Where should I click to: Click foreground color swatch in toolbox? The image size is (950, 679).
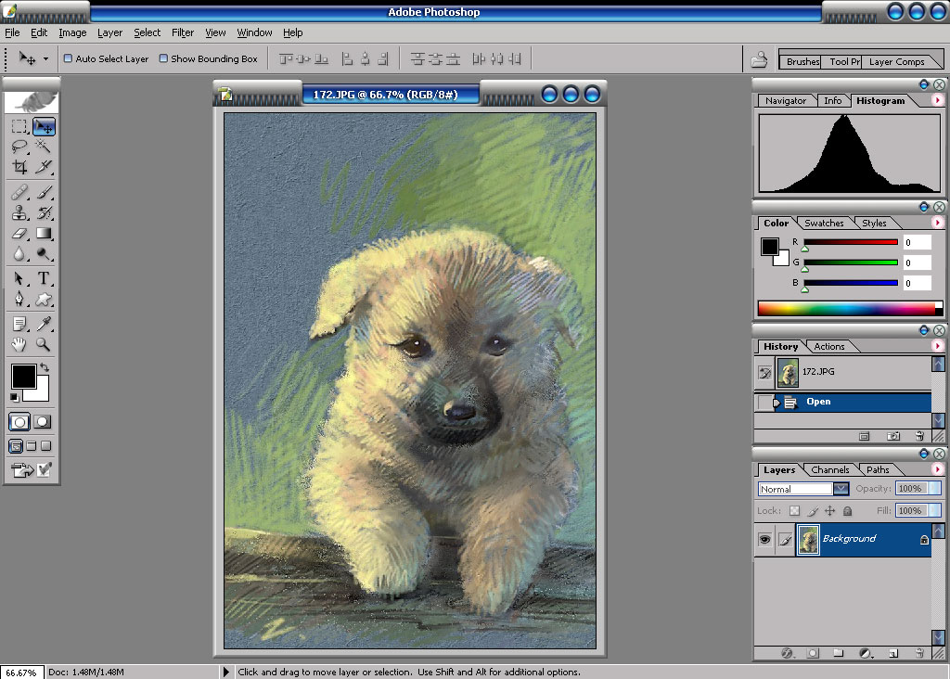[23, 377]
